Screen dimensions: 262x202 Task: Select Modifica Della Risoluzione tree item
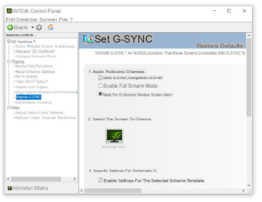coord(34,66)
